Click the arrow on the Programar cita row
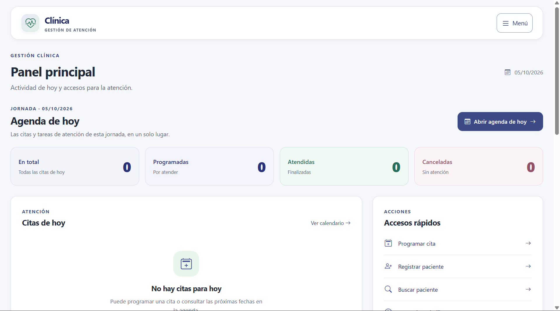This screenshot has width=560, height=311. (528, 243)
